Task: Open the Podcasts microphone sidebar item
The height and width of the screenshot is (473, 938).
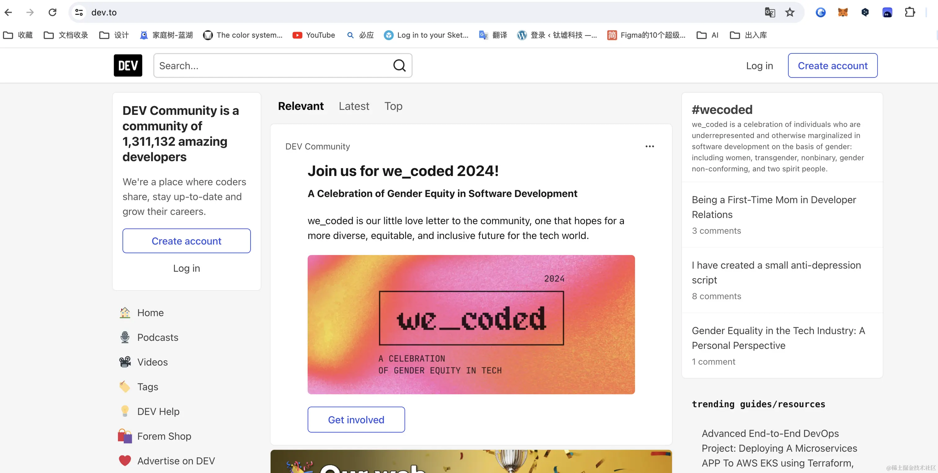Action: point(157,337)
